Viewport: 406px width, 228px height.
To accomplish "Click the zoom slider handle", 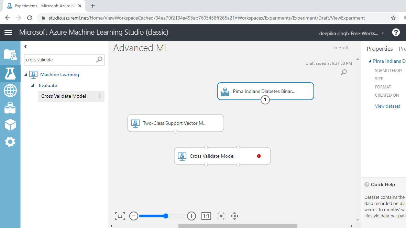I will 166,216.
